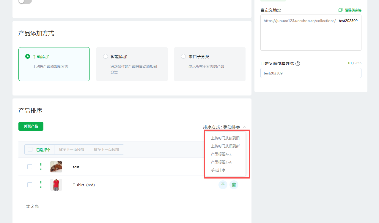The height and width of the screenshot is (223, 379).
Task: Choose 产品标题A-Z sort option
Action: coord(221,154)
